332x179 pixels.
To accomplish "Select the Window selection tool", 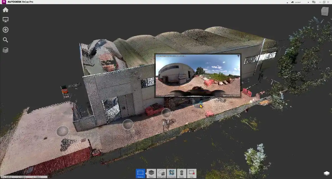I will 141,173.
